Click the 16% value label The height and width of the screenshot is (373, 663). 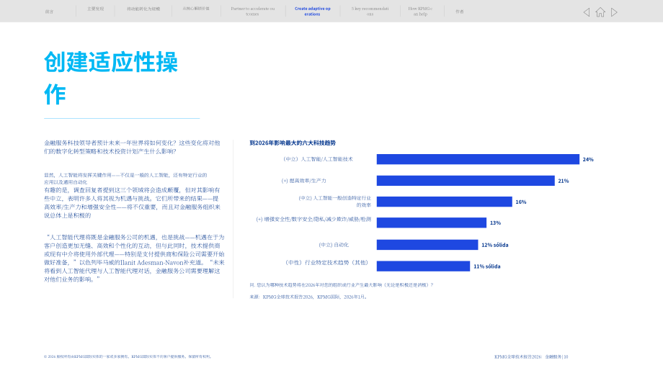(521, 202)
